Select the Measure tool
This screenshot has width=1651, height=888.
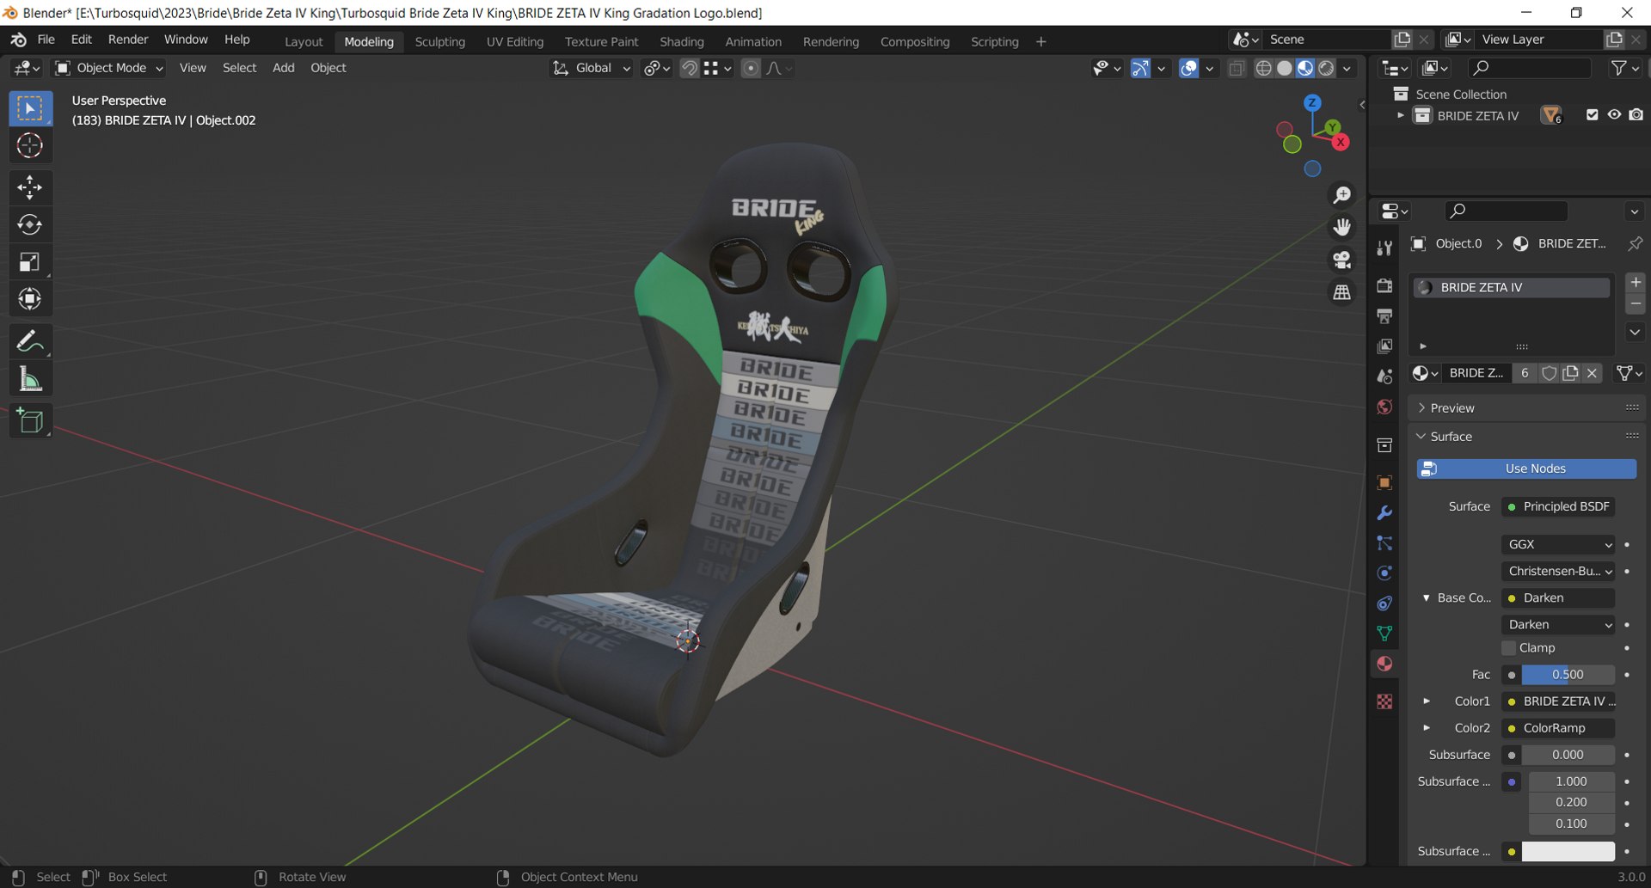click(x=30, y=379)
